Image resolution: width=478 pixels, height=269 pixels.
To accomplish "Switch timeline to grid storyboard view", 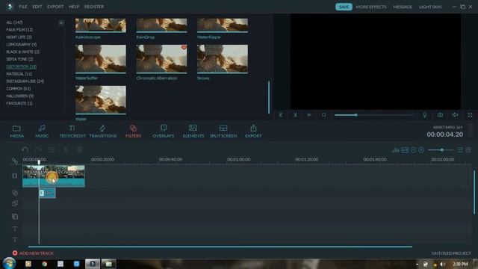I will coord(468,149).
